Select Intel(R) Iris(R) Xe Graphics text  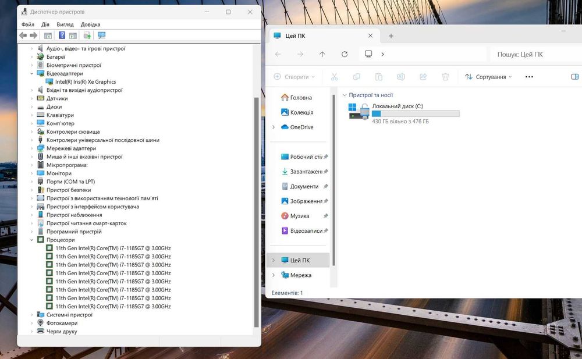[86, 81]
